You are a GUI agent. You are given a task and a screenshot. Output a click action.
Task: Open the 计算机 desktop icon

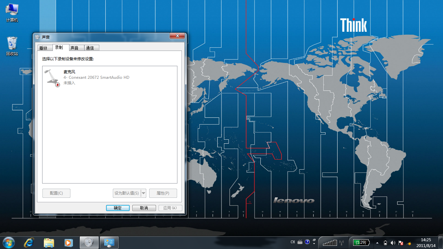coord(12,13)
